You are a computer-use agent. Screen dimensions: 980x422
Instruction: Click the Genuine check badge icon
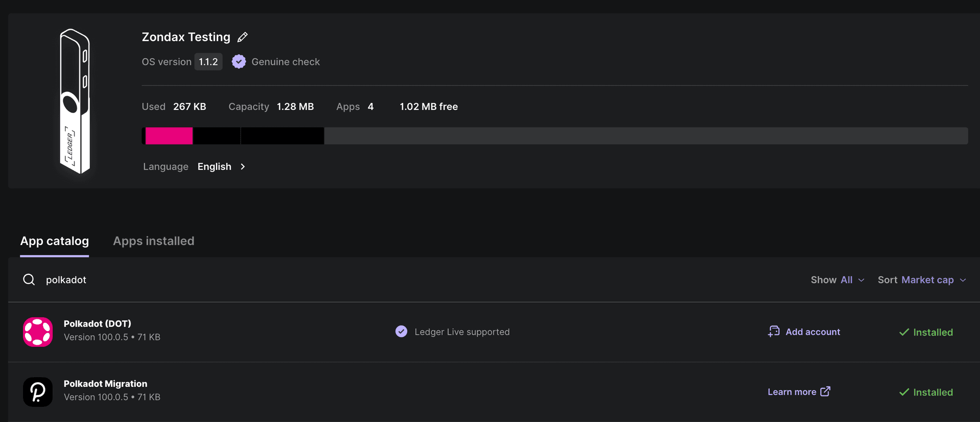(x=239, y=62)
